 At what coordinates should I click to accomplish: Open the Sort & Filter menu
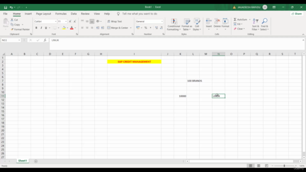(255, 24)
